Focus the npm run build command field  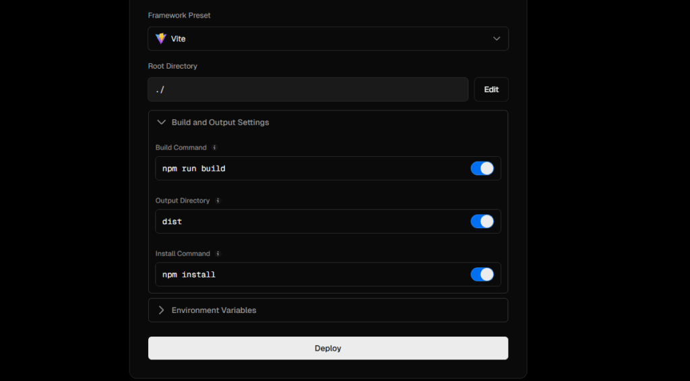click(310, 168)
